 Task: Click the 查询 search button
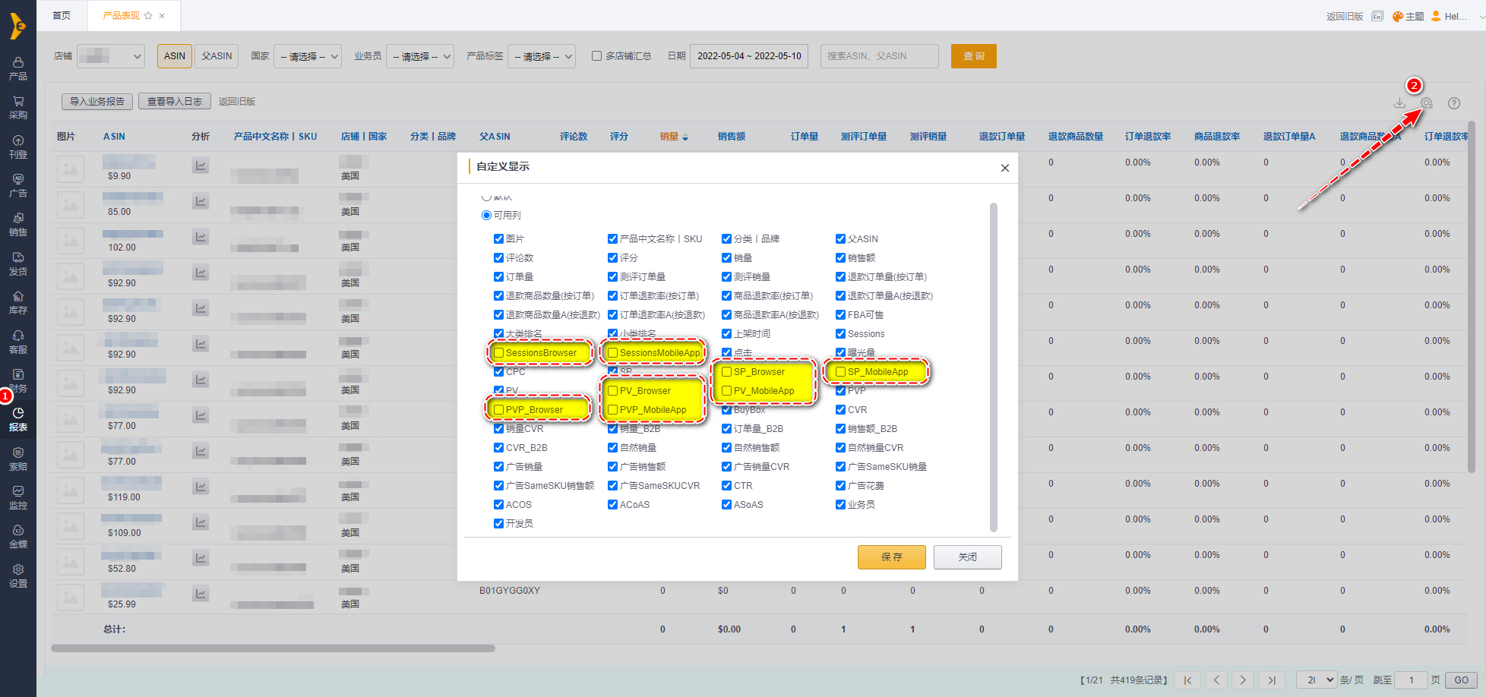(x=973, y=56)
